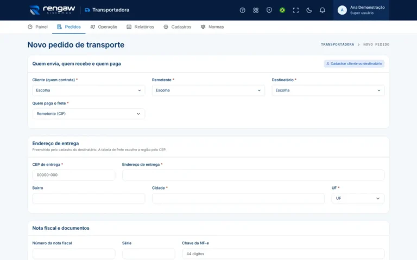Click the Transportadora truck icon in header
Image resolution: width=417 pixels, height=260 pixels.
pyautogui.click(x=87, y=10)
